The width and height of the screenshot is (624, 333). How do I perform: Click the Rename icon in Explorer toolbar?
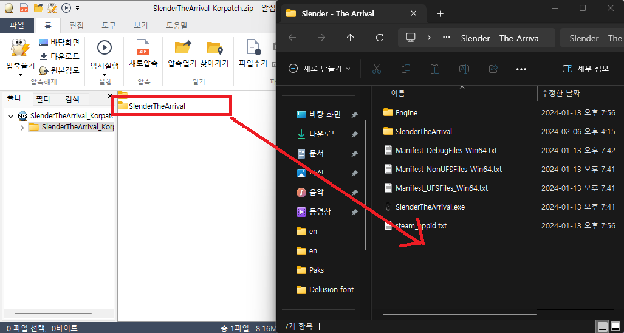[x=464, y=69]
